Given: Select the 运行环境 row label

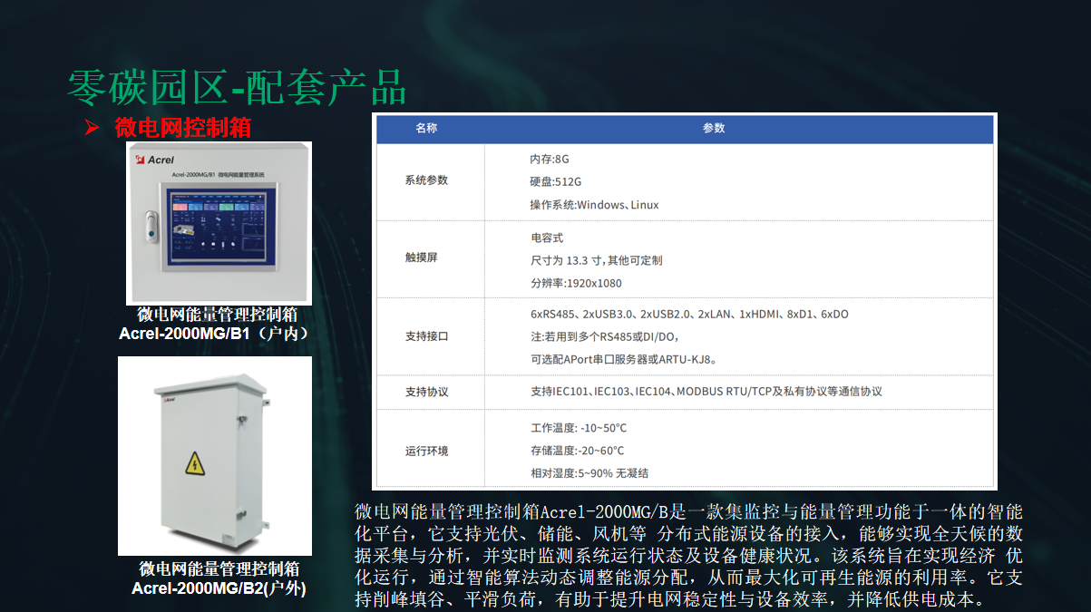Looking at the screenshot, I should [426, 451].
